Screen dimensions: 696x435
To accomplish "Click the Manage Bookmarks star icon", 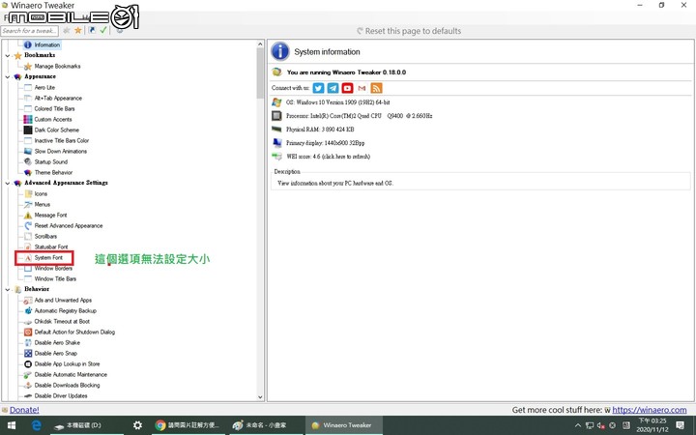I will point(28,66).
